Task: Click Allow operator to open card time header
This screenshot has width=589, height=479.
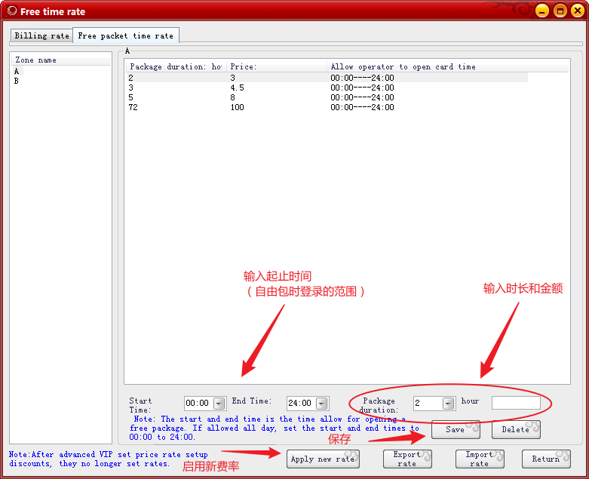Action: click(448, 67)
